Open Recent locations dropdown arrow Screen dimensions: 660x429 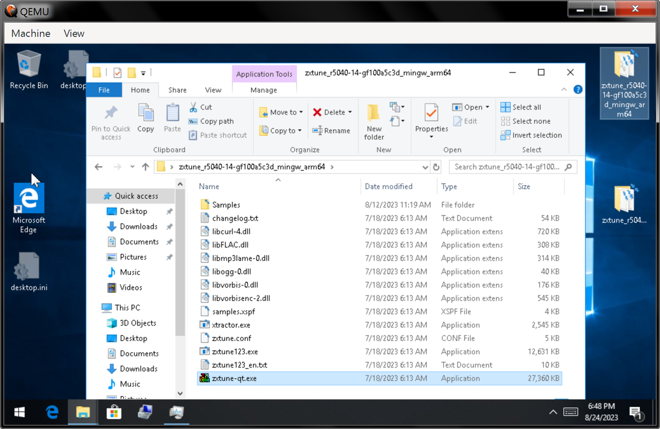pyautogui.click(x=133, y=167)
